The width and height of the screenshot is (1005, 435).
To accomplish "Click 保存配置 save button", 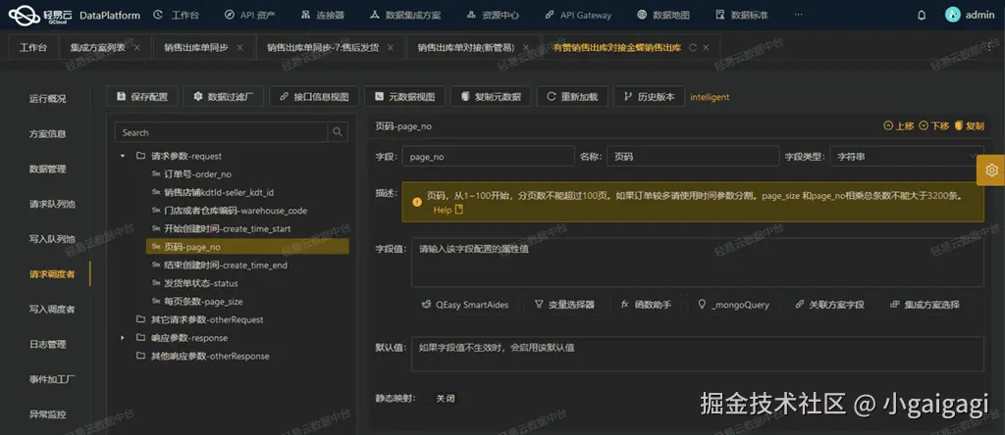I will [x=142, y=97].
